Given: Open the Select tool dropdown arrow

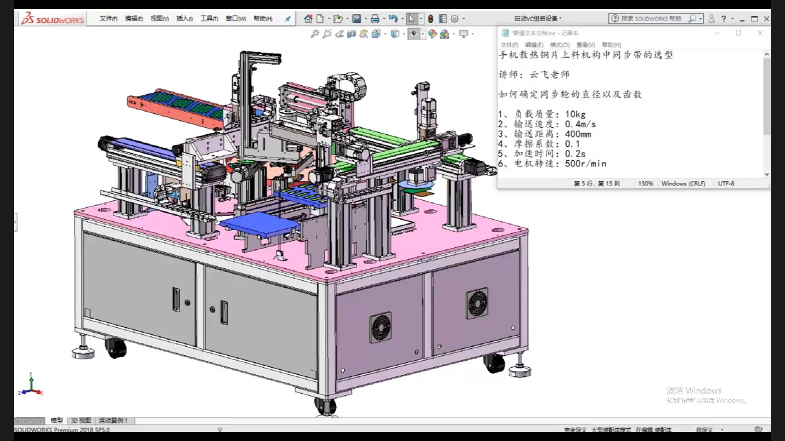Looking at the screenshot, I should pos(421,18).
